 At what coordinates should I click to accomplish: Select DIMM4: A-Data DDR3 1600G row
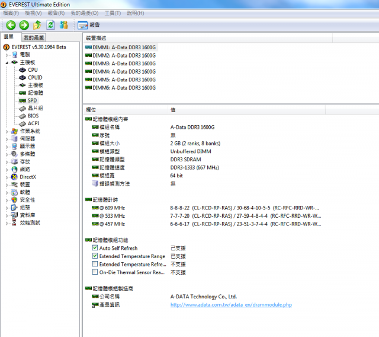(x=121, y=71)
